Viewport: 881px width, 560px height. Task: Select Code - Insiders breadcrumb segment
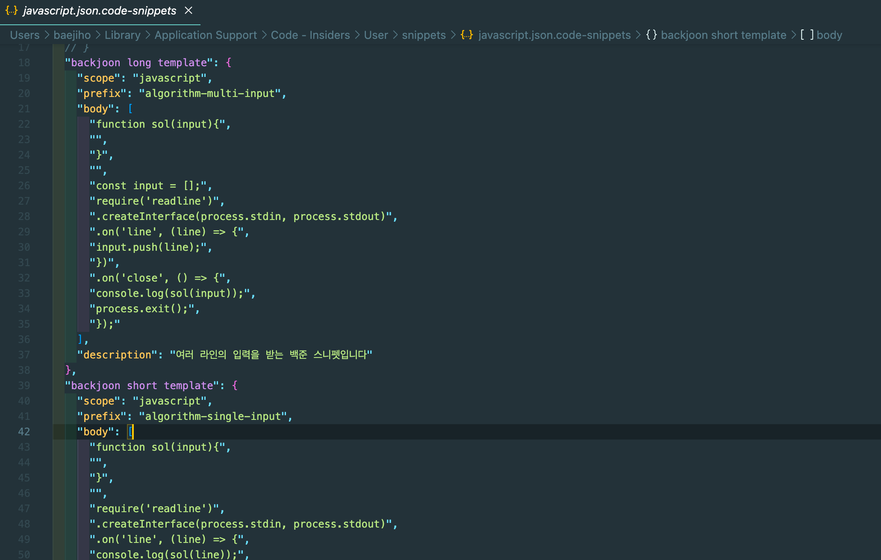tap(310, 35)
